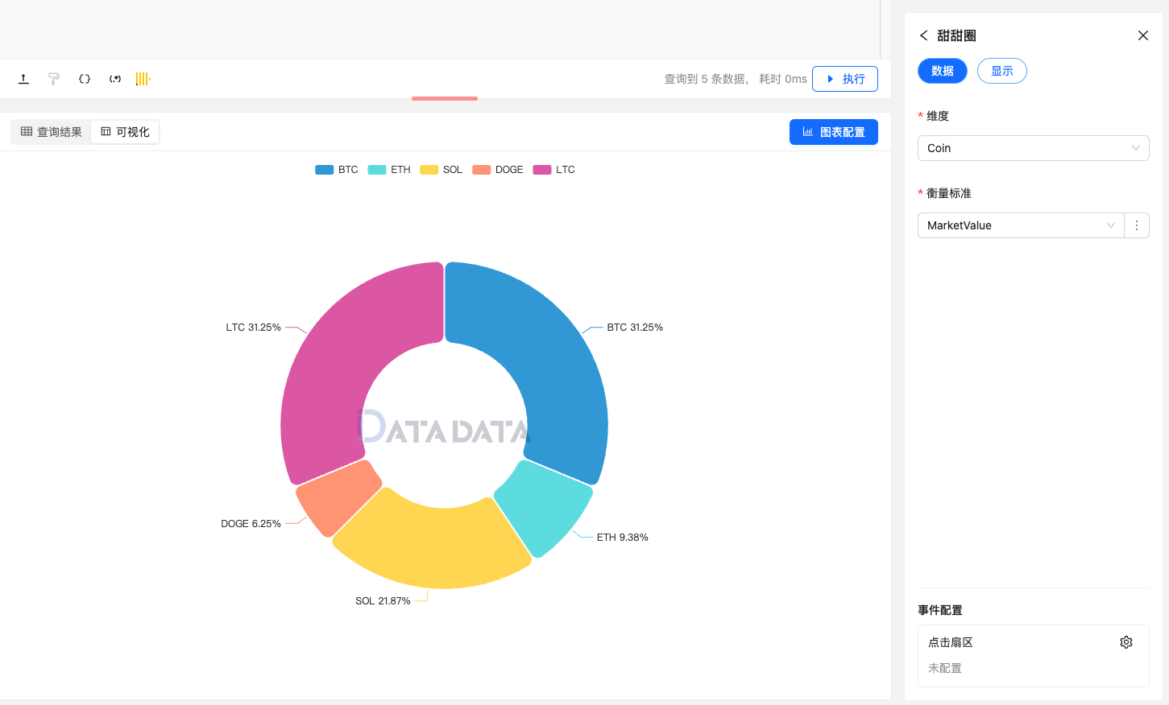1169x705 pixels.
Task: Click the 'LTC 31.25%' chart label
Action: tap(253, 328)
